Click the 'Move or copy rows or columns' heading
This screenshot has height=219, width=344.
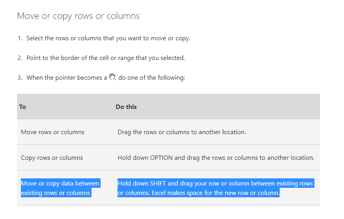coord(78,16)
